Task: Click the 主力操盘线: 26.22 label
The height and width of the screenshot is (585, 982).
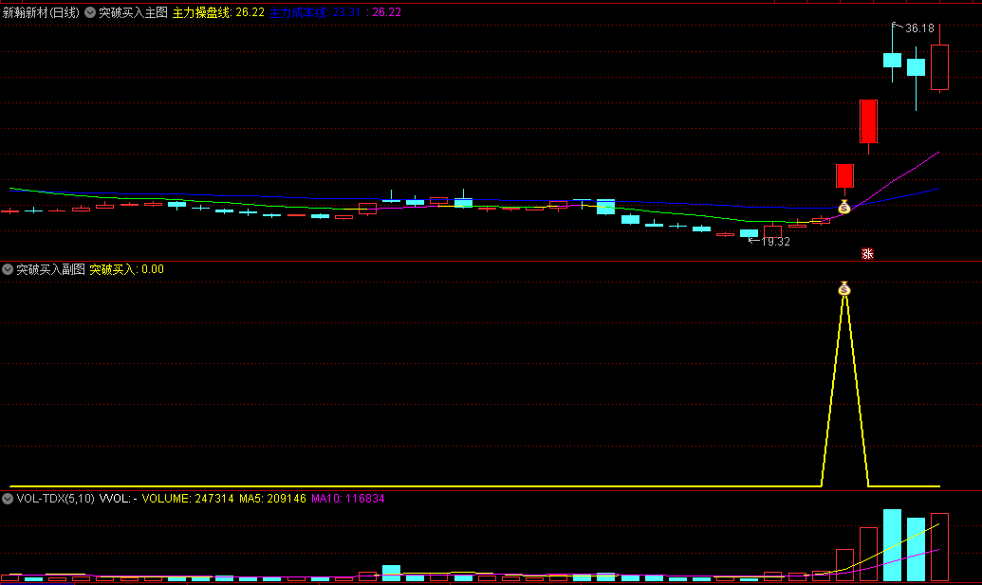Action: (218, 12)
